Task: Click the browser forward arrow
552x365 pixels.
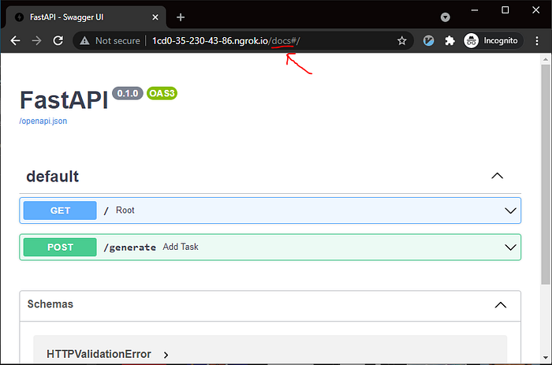Action: (x=36, y=41)
